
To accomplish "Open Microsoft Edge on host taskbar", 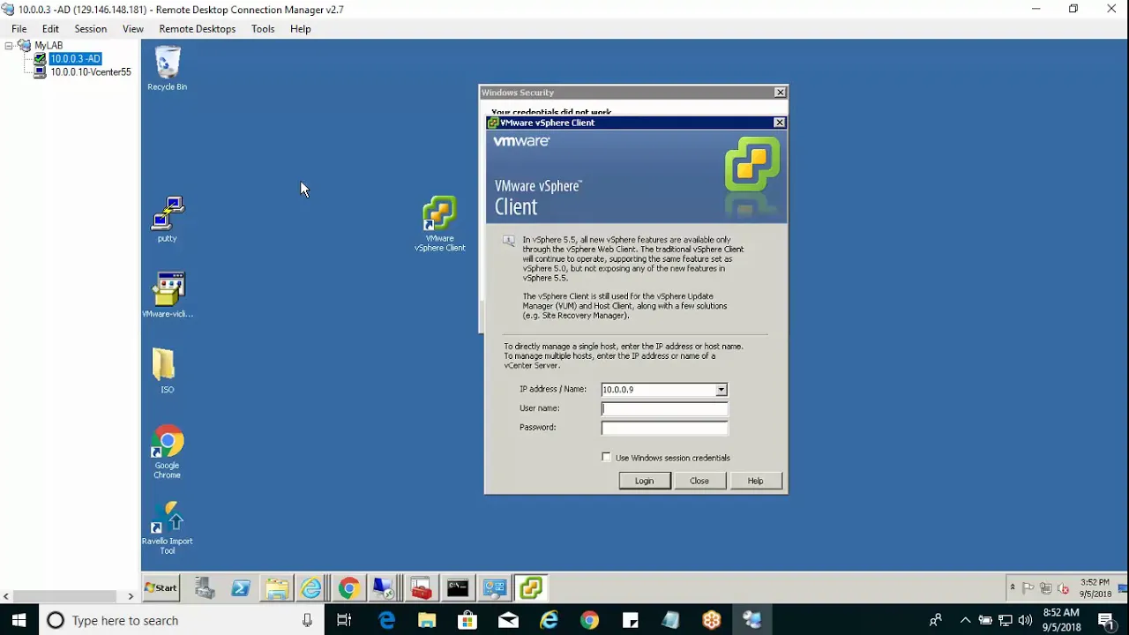I will click(x=386, y=620).
